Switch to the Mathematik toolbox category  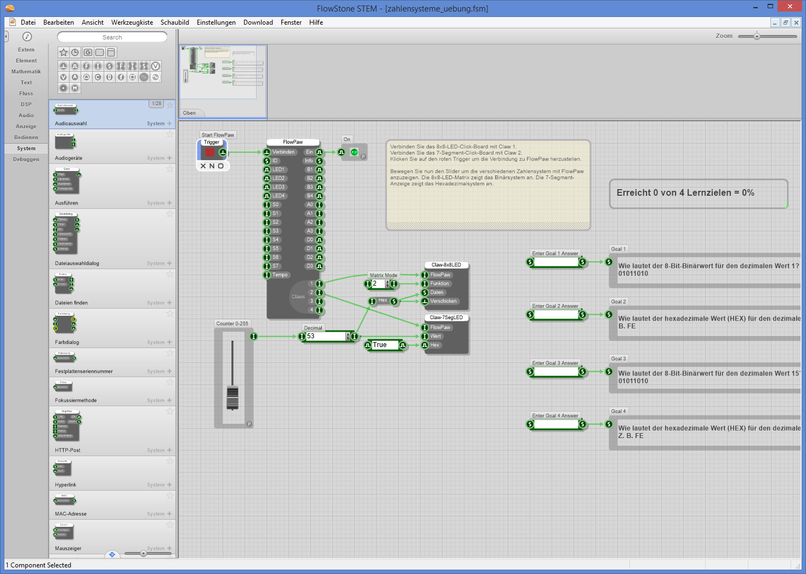(26, 72)
